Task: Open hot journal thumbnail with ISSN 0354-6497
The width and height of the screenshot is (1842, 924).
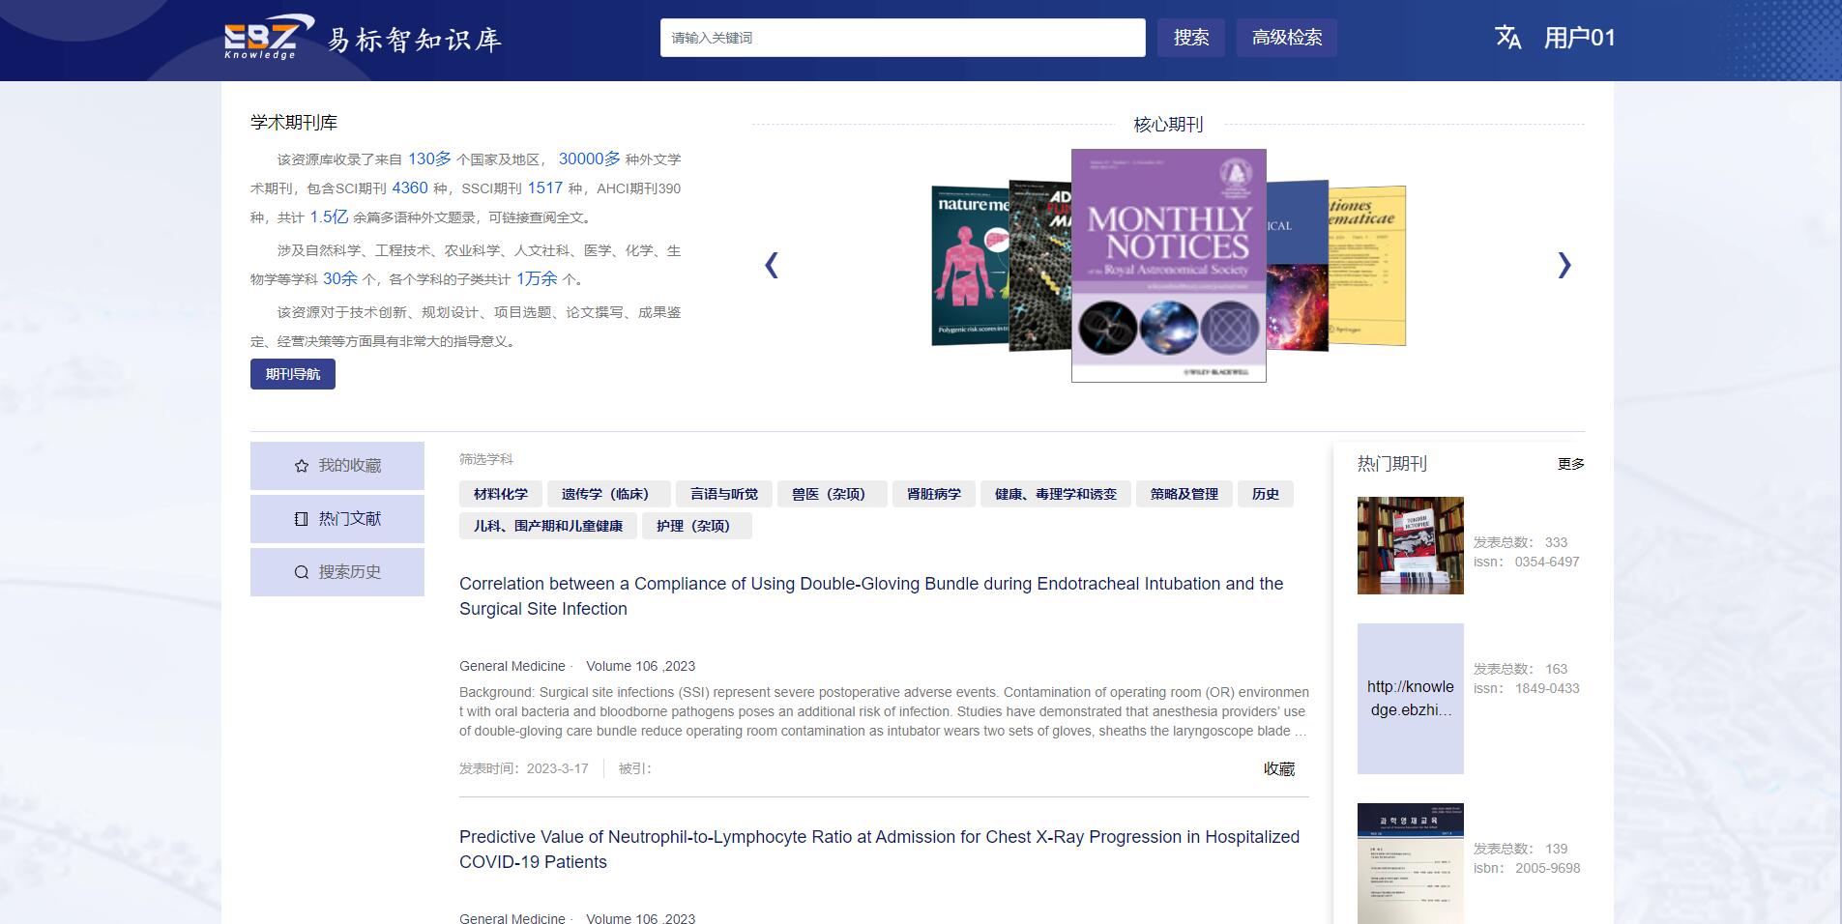Action: [x=1410, y=545]
